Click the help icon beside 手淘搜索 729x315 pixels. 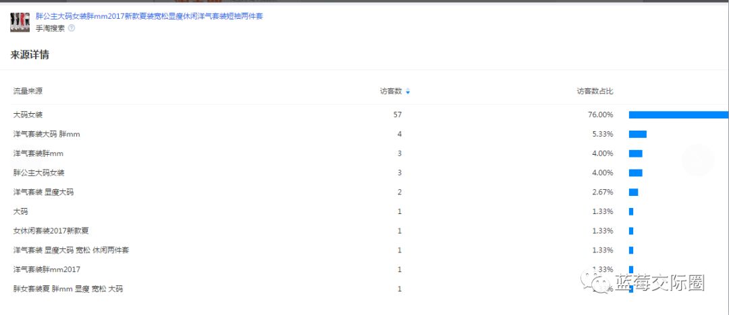(x=71, y=28)
